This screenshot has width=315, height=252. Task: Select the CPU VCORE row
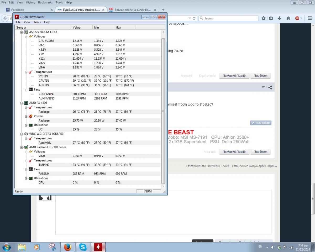coord(88,41)
